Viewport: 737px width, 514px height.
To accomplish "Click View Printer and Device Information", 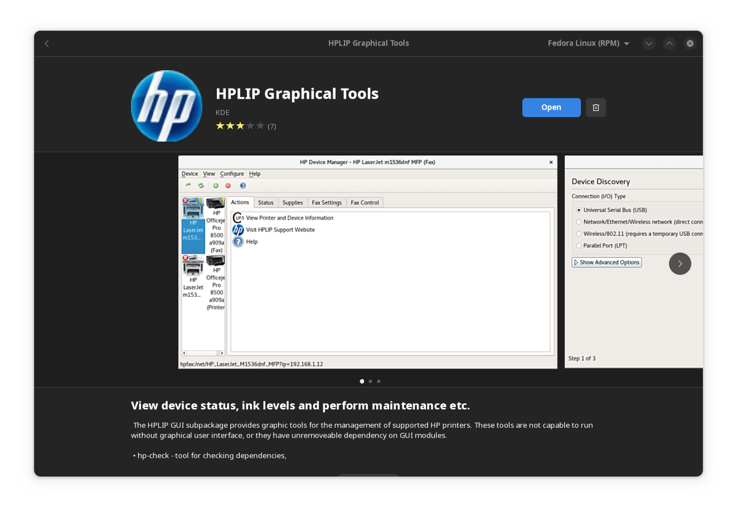I will pyautogui.click(x=283, y=218).
